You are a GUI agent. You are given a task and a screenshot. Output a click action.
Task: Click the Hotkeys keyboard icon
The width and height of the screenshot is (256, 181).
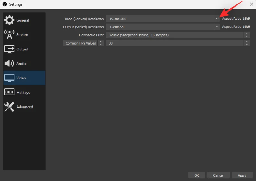point(9,92)
